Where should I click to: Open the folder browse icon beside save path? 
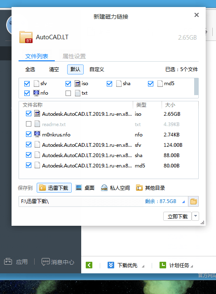tap(193, 201)
